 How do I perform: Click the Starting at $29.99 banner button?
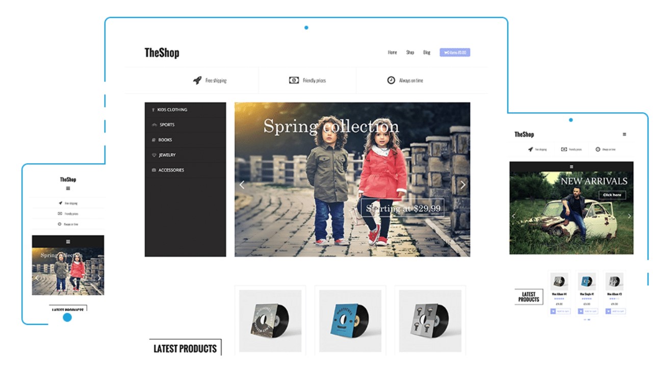tap(403, 208)
